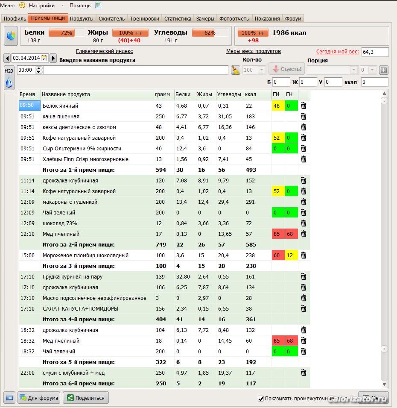The image size is (397, 408).
Task: Switch to the Тренировки tab
Action: click(x=145, y=18)
